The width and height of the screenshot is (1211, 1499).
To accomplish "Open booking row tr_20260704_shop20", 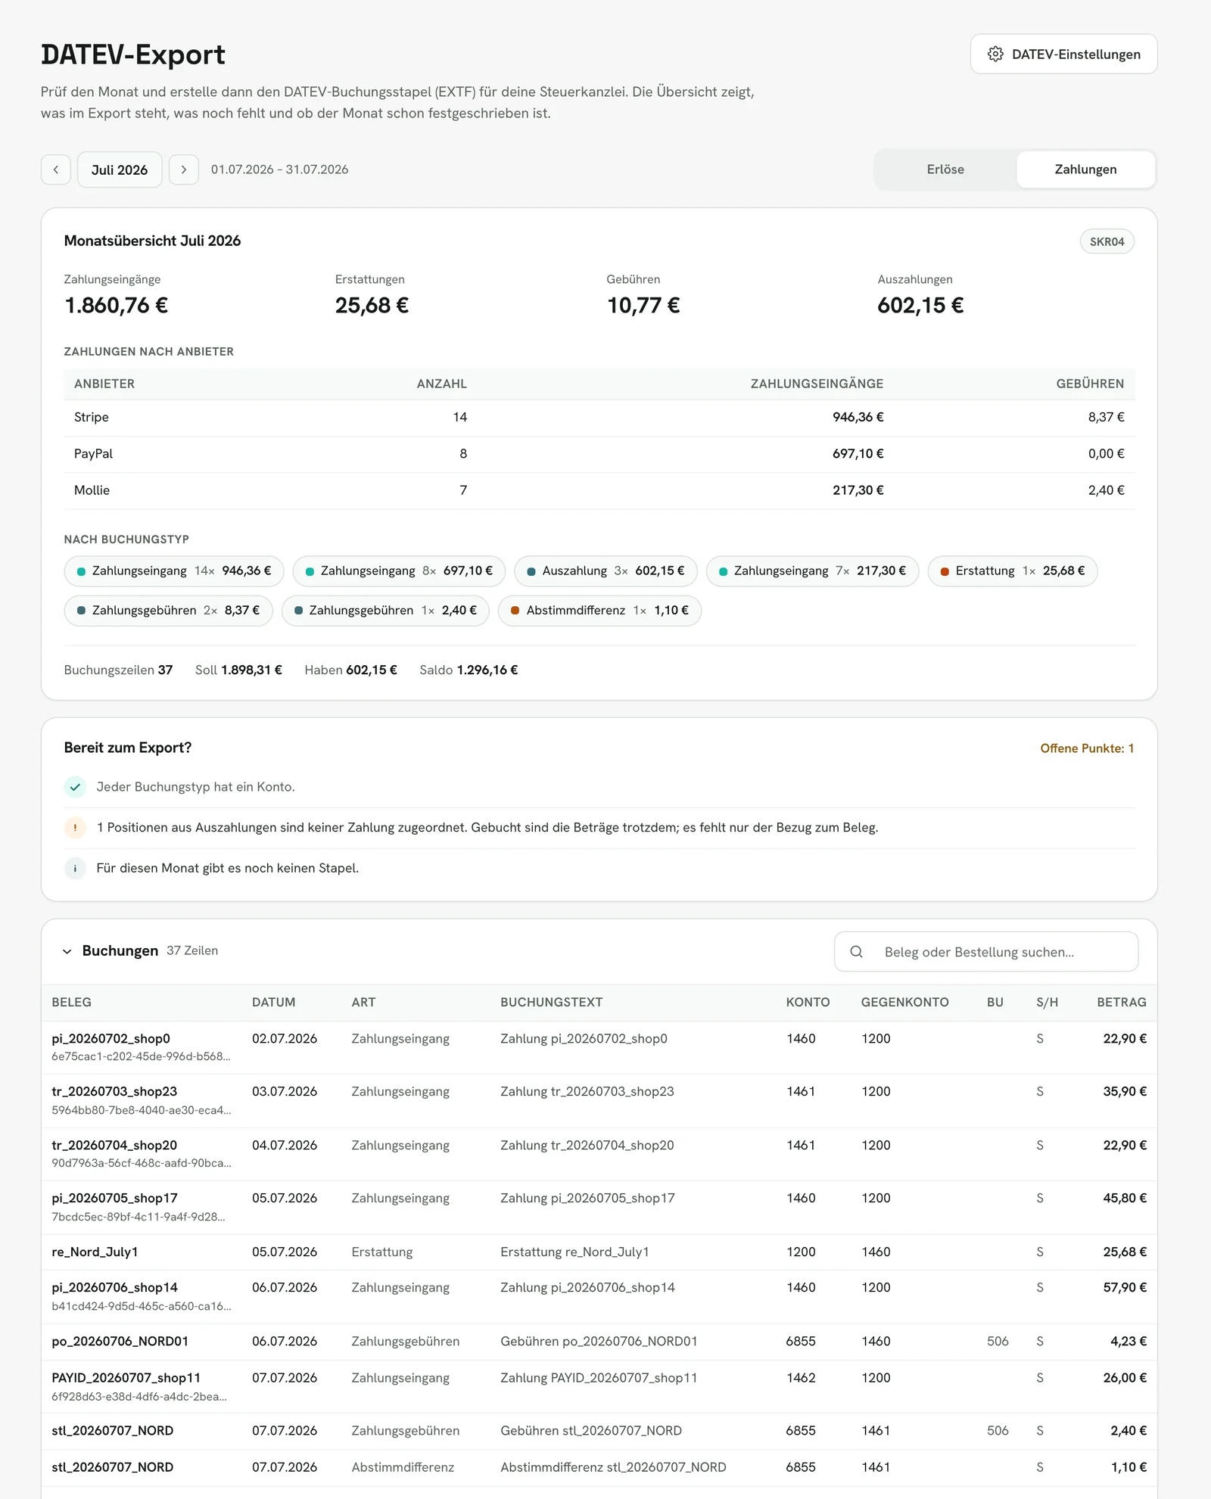I will point(599,1154).
